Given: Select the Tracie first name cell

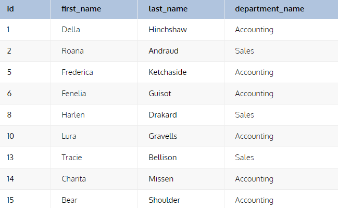Looking at the screenshot, I should pyautogui.click(x=71, y=158).
